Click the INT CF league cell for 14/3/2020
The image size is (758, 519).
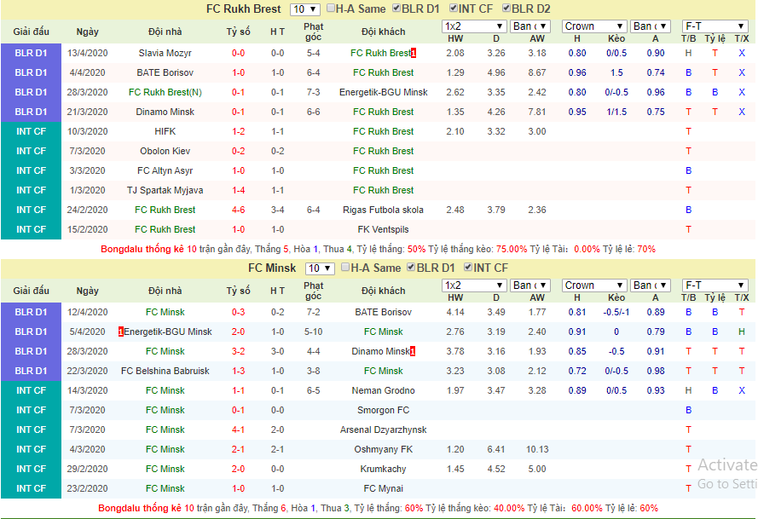[x=31, y=390]
